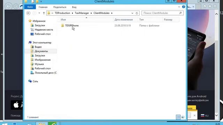Image resolution: width=223 pixels, height=125 pixels.
Task: Open Рабочий стол under Этот компьютер
Action: coord(43,68)
